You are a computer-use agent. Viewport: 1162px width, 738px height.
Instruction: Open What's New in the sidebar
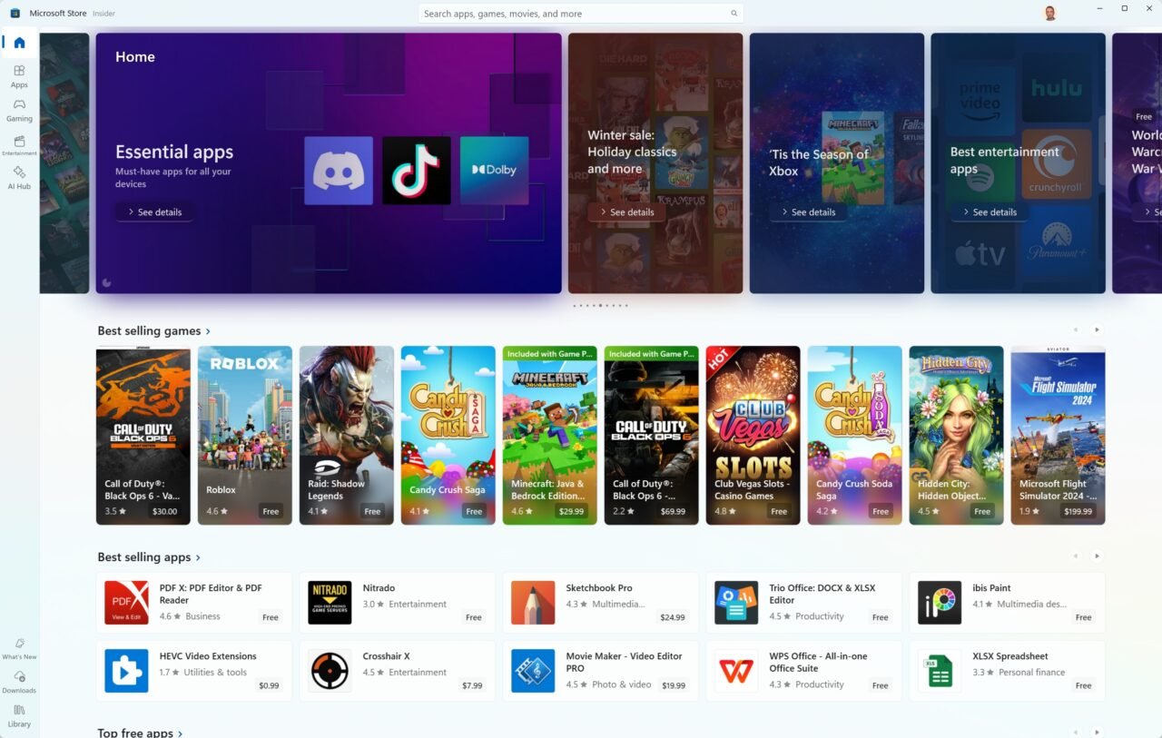pyautogui.click(x=18, y=649)
